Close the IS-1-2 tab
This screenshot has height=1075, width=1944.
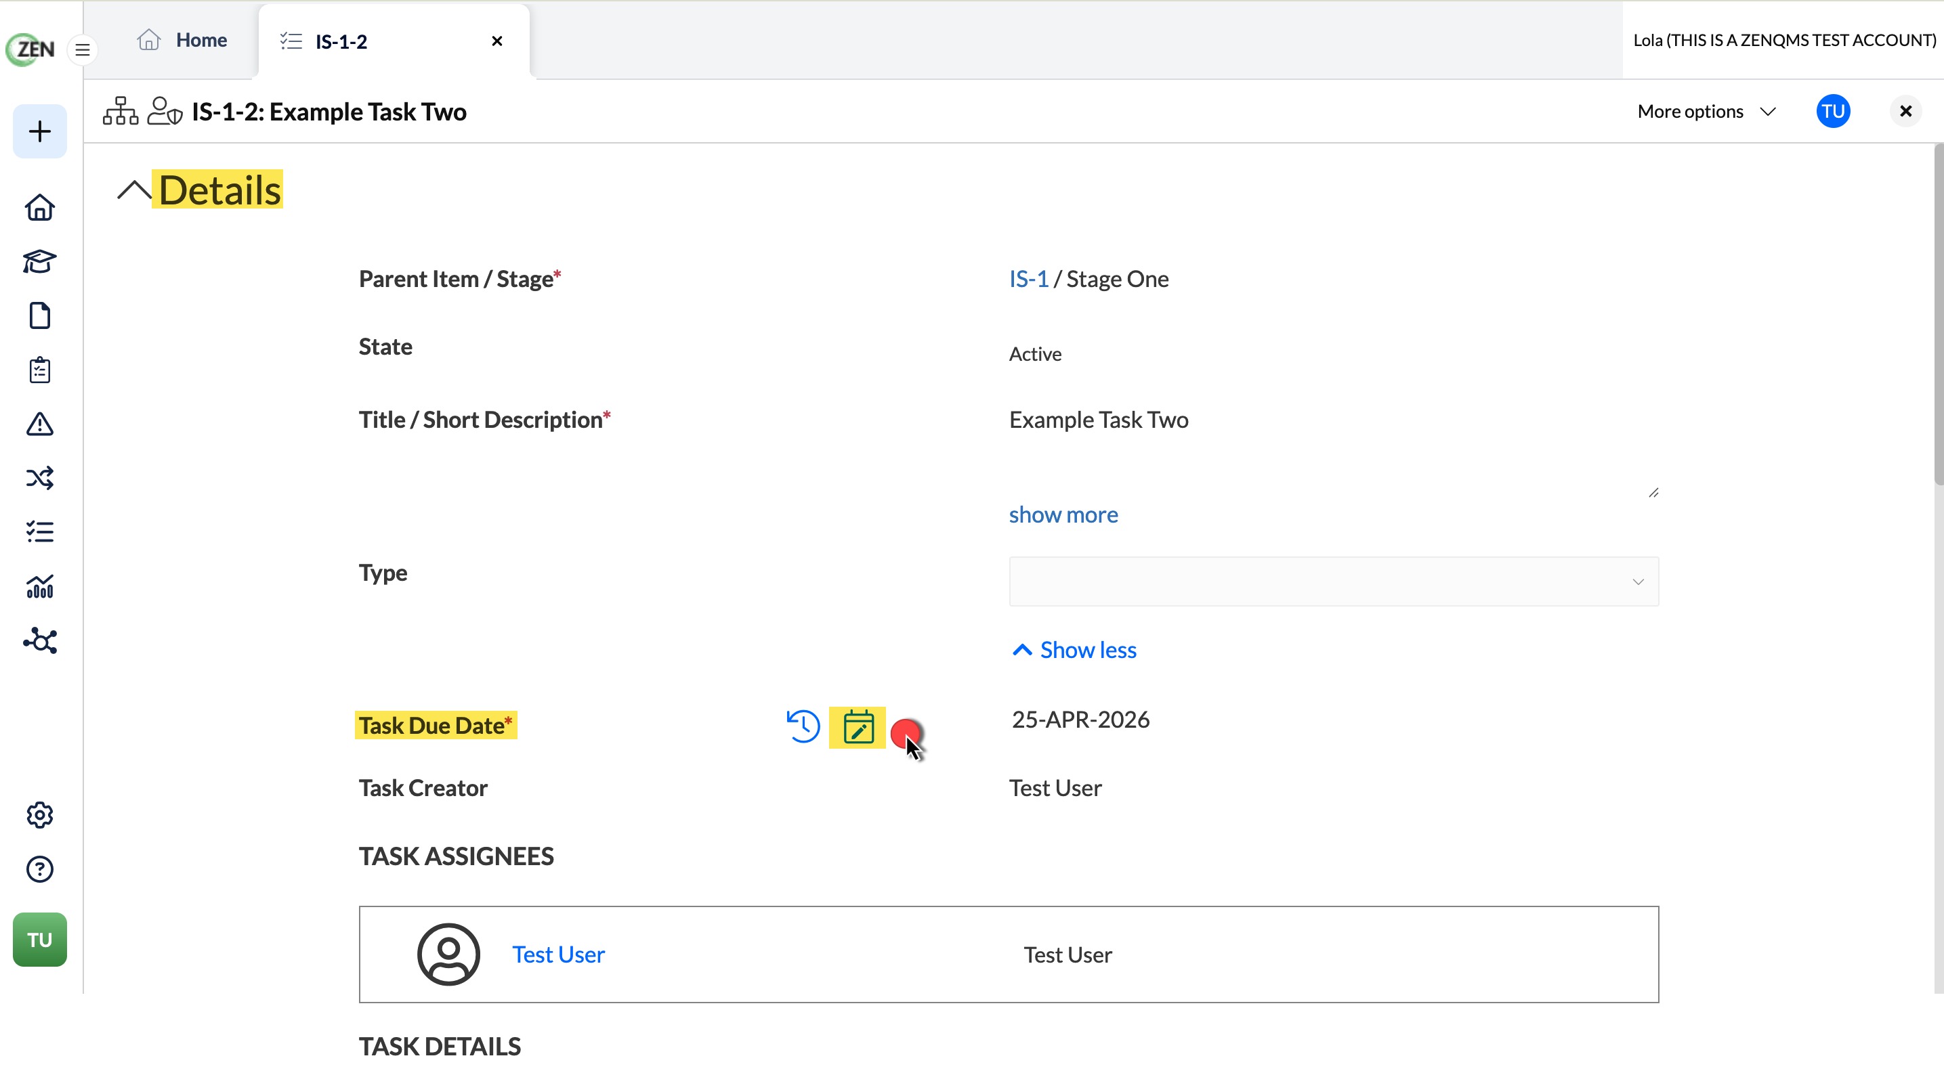click(x=496, y=41)
